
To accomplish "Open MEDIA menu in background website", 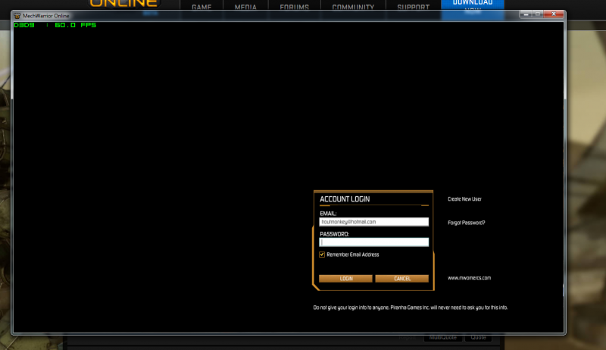I will click(x=245, y=7).
